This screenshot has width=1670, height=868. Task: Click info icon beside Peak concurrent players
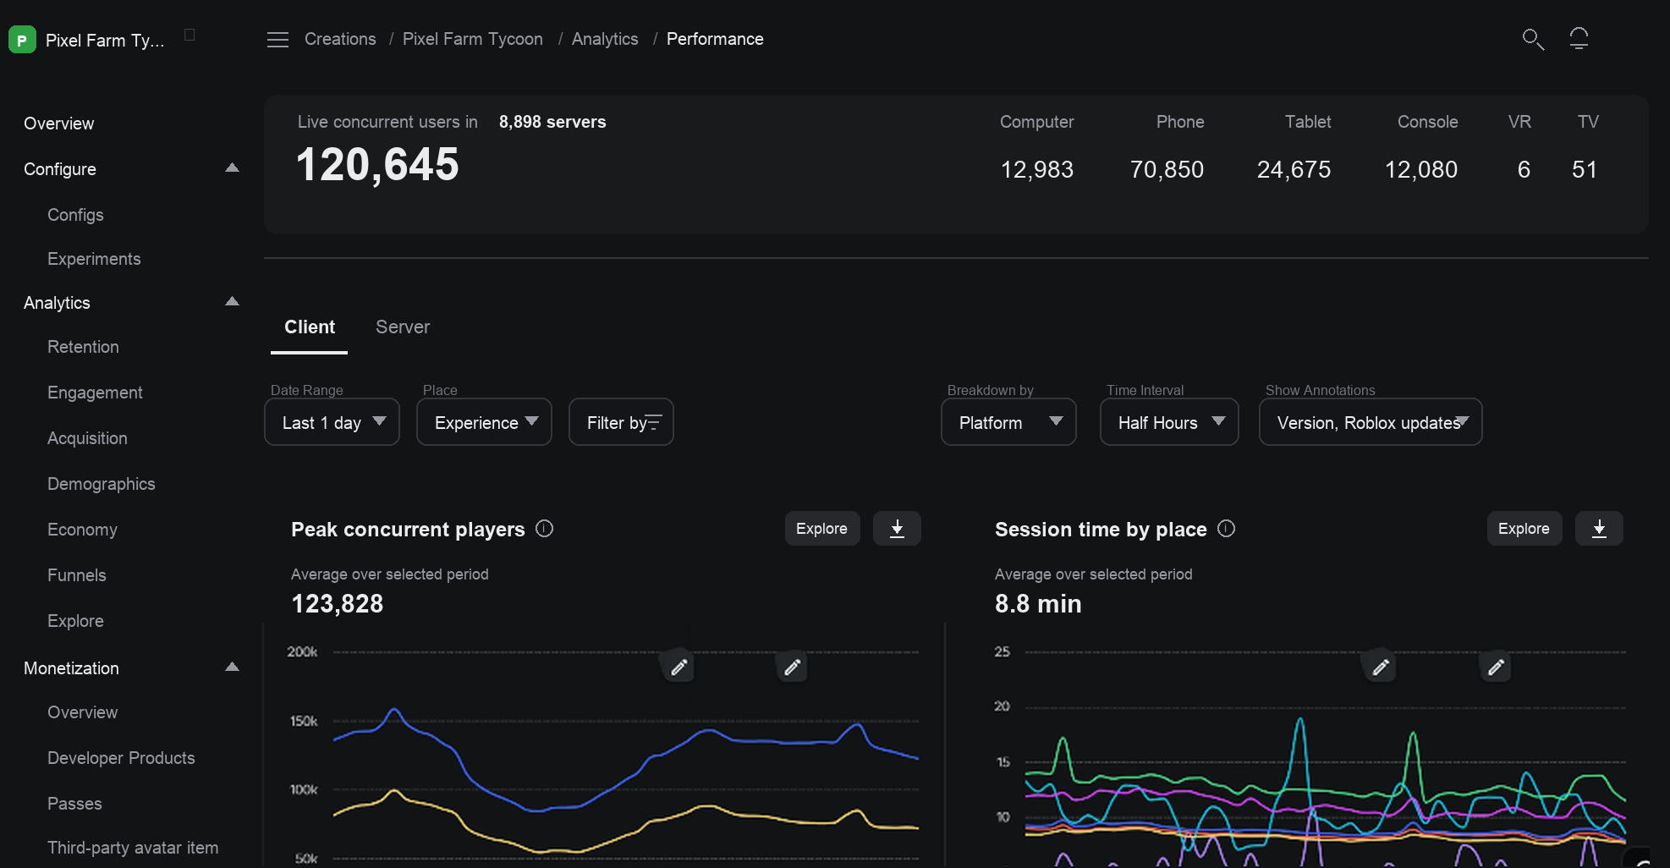pos(545,529)
